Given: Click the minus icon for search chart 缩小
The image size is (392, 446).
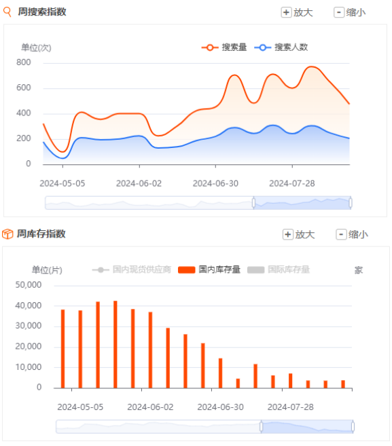Looking at the screenshot, I should [339, 12].
